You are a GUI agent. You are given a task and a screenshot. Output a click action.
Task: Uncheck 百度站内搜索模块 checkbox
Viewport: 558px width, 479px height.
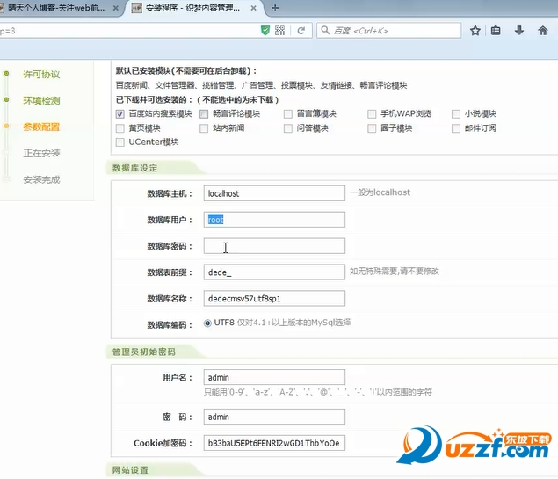click(120, 114)
